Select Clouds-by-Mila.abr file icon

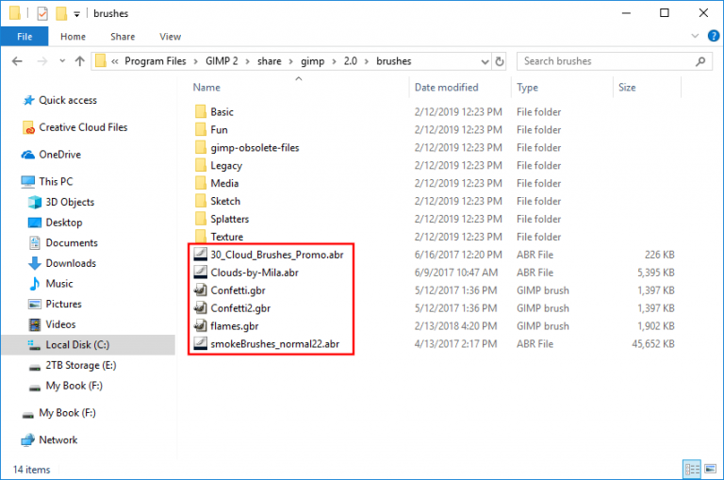[x=201, y=273]
